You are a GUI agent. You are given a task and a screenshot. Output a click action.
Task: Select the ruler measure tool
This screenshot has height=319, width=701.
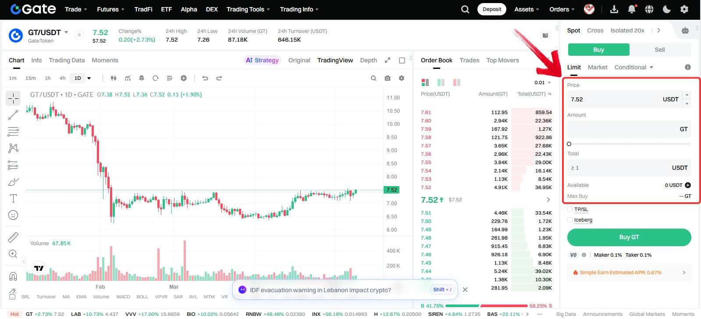point(13,237)
